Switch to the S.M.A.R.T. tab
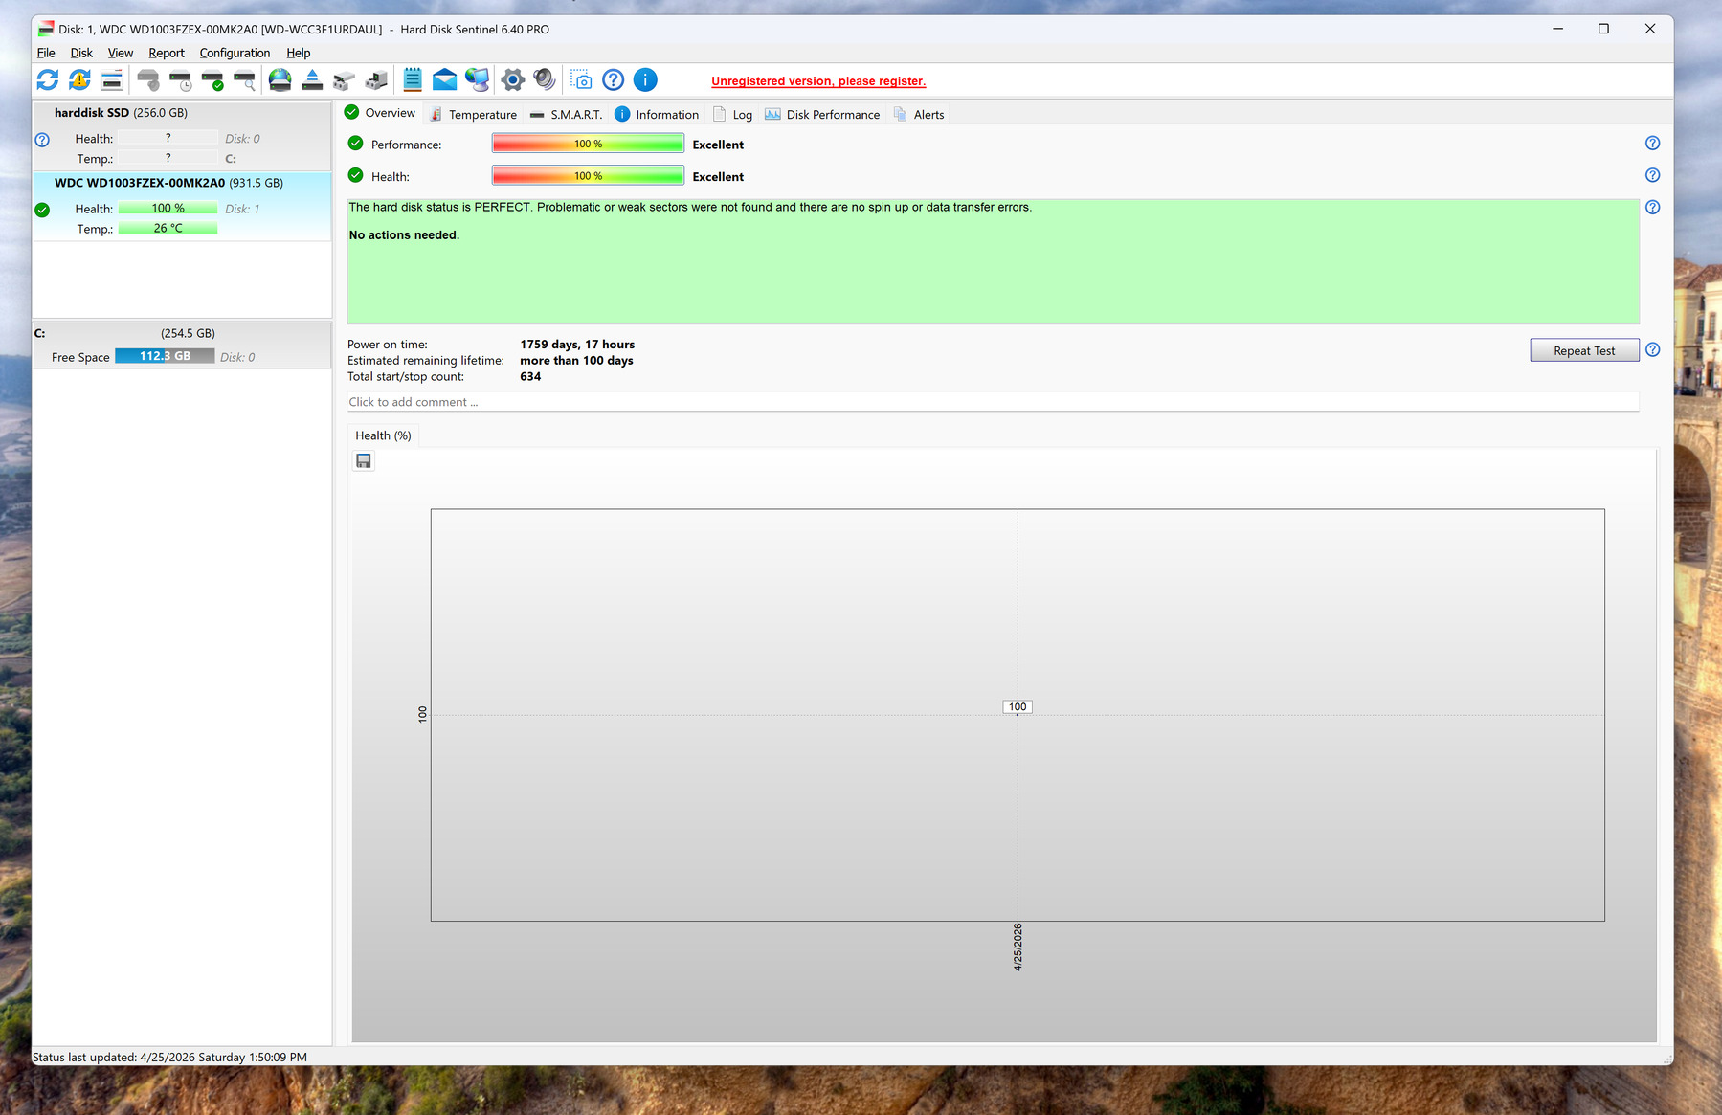Image resolution: width=1722 pixels, height=1115 pixels. coord(566,115)
